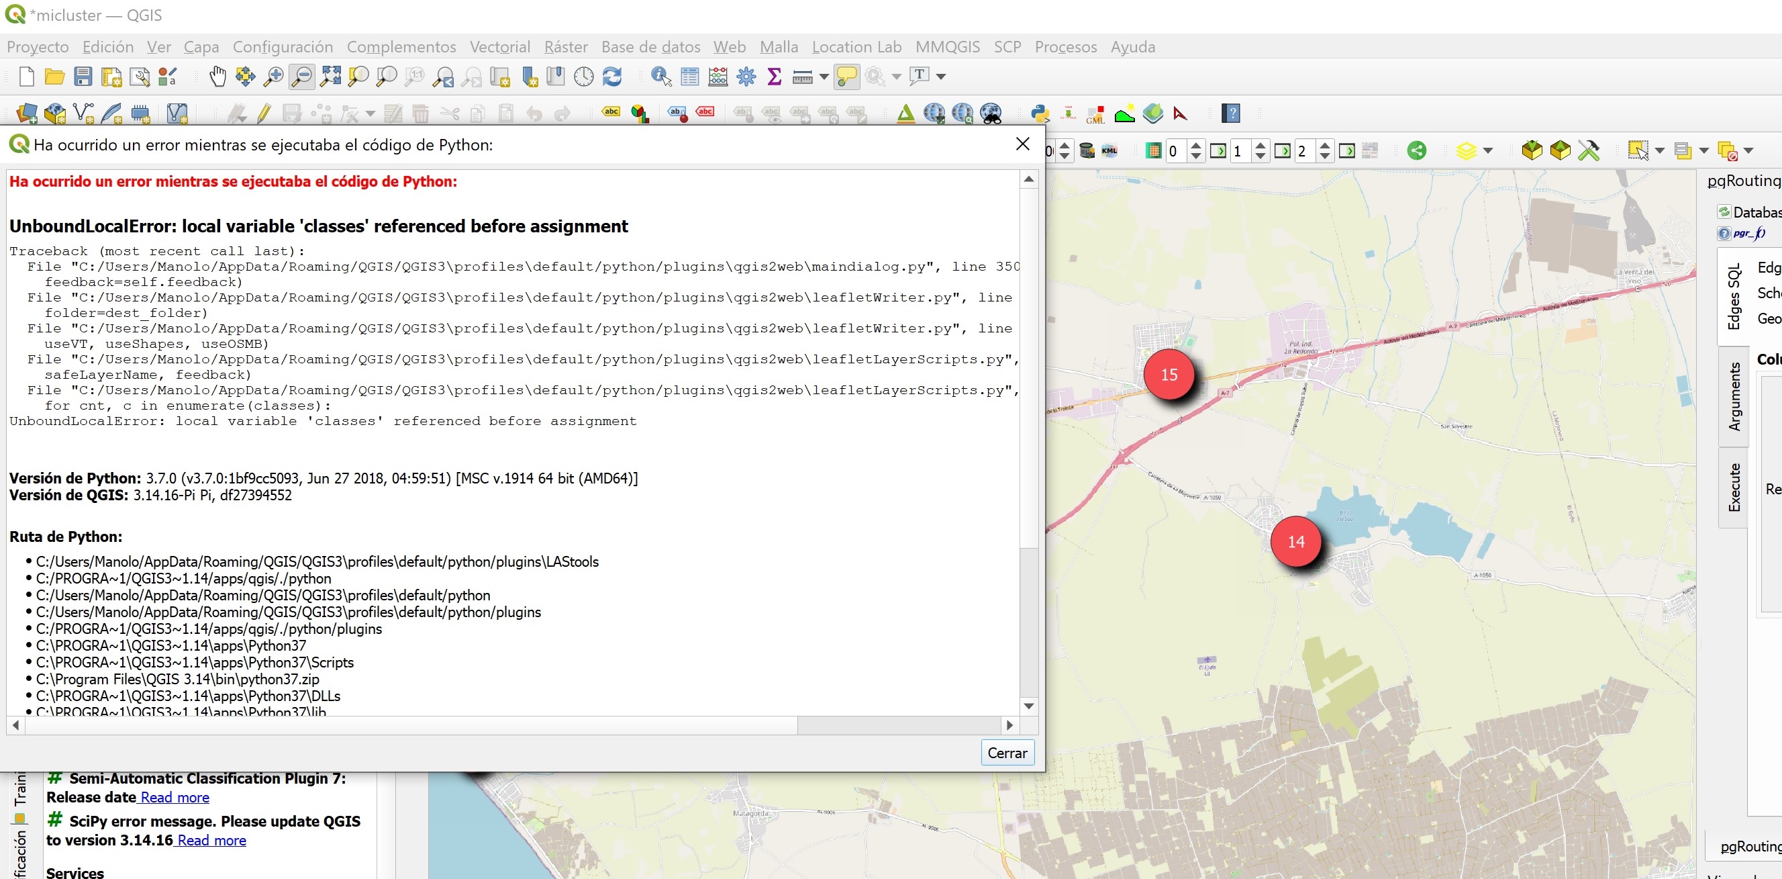Click the GML toolbar icon
Image resolution: width=1782 pixels, height=879 pixels.
tap(1095, 114)
